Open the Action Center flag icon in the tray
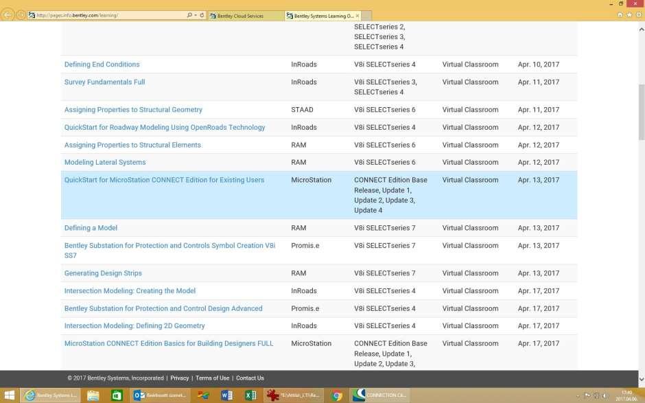Screen dimensions: 645x403 (587, 395)
